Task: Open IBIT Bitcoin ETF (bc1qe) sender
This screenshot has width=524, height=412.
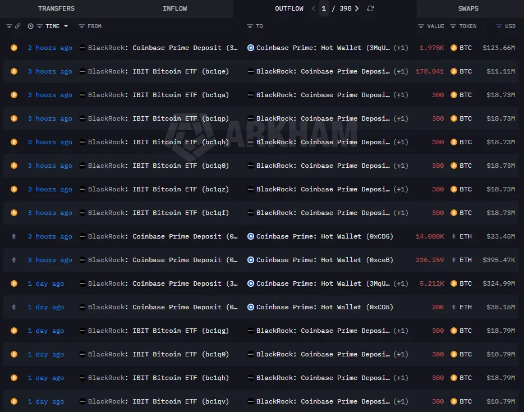Action: (x=181, y=71)
